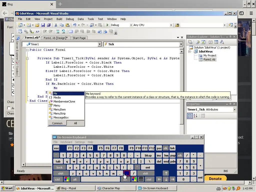Toggle the lock key on On-Screen Keyboard
The image size is (256, 192).
click(59, 167)
